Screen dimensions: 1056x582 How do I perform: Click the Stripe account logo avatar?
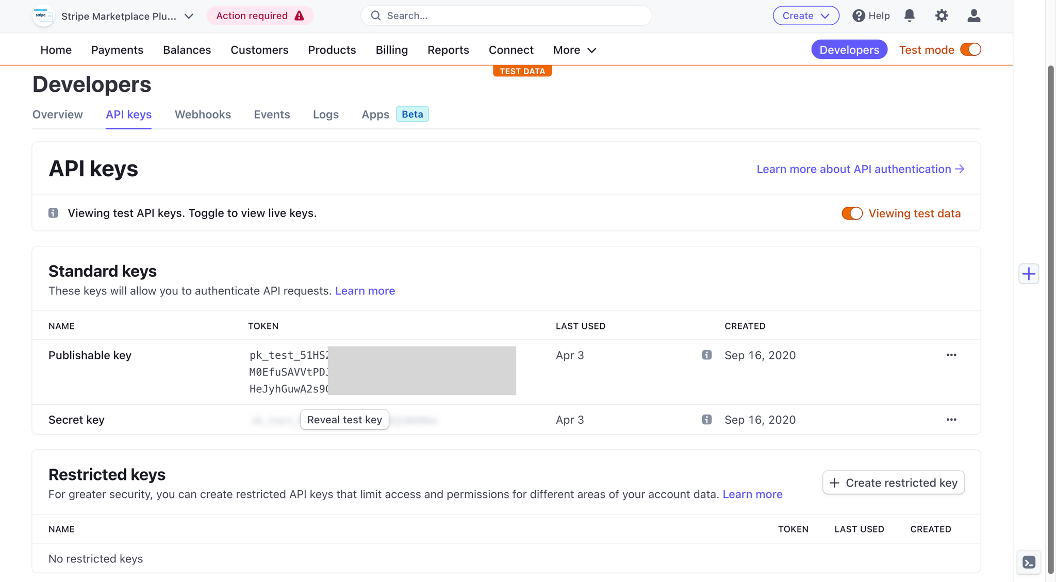[x=43, y=16]
